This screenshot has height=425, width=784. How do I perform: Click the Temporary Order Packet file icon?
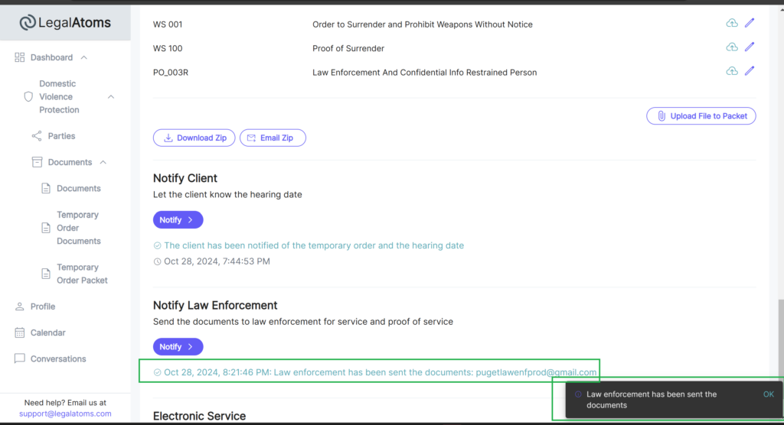tap(46, 274)
